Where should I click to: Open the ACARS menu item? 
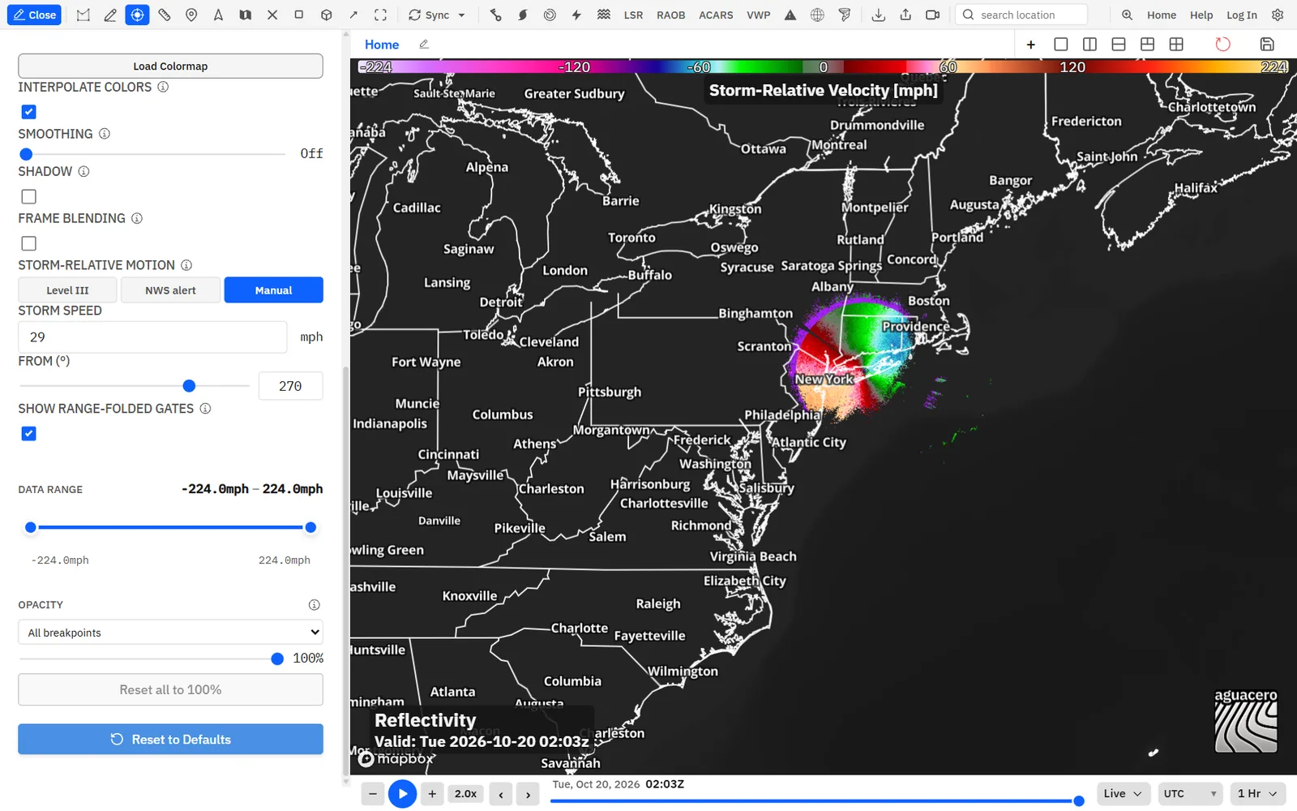coord(716,15)
